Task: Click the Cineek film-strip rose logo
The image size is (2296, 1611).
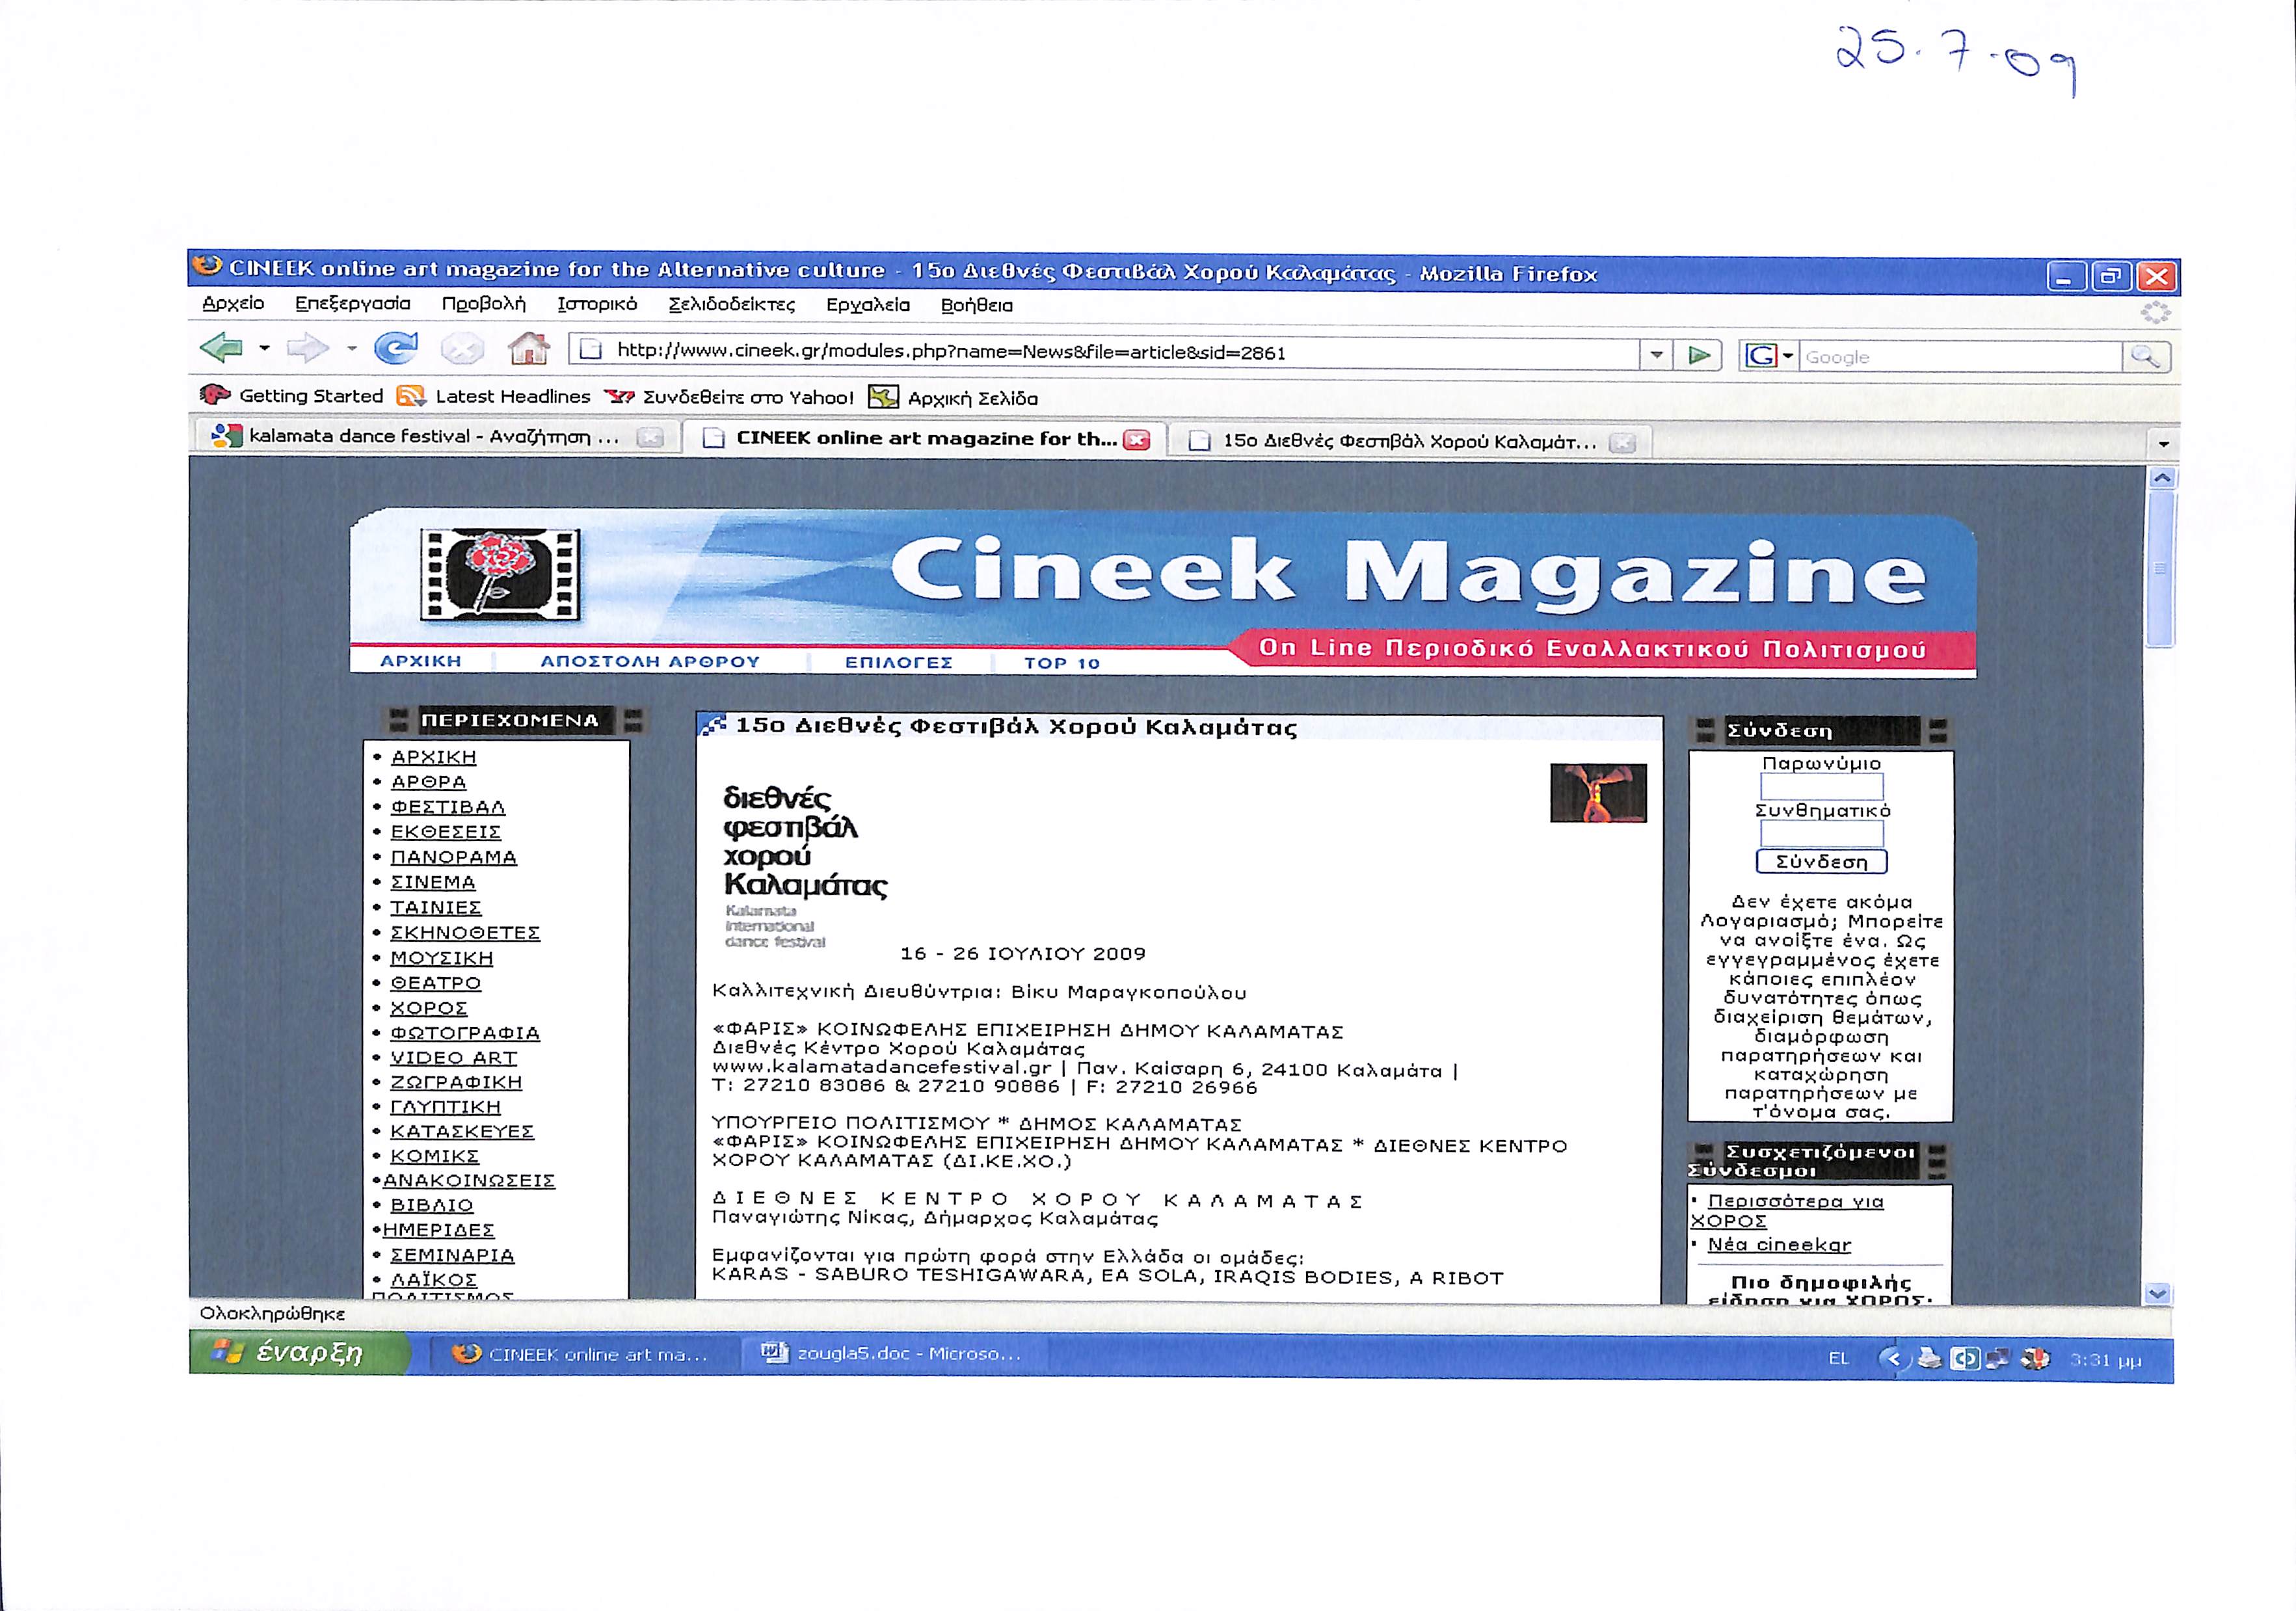Action: click(x=500, y=574)
